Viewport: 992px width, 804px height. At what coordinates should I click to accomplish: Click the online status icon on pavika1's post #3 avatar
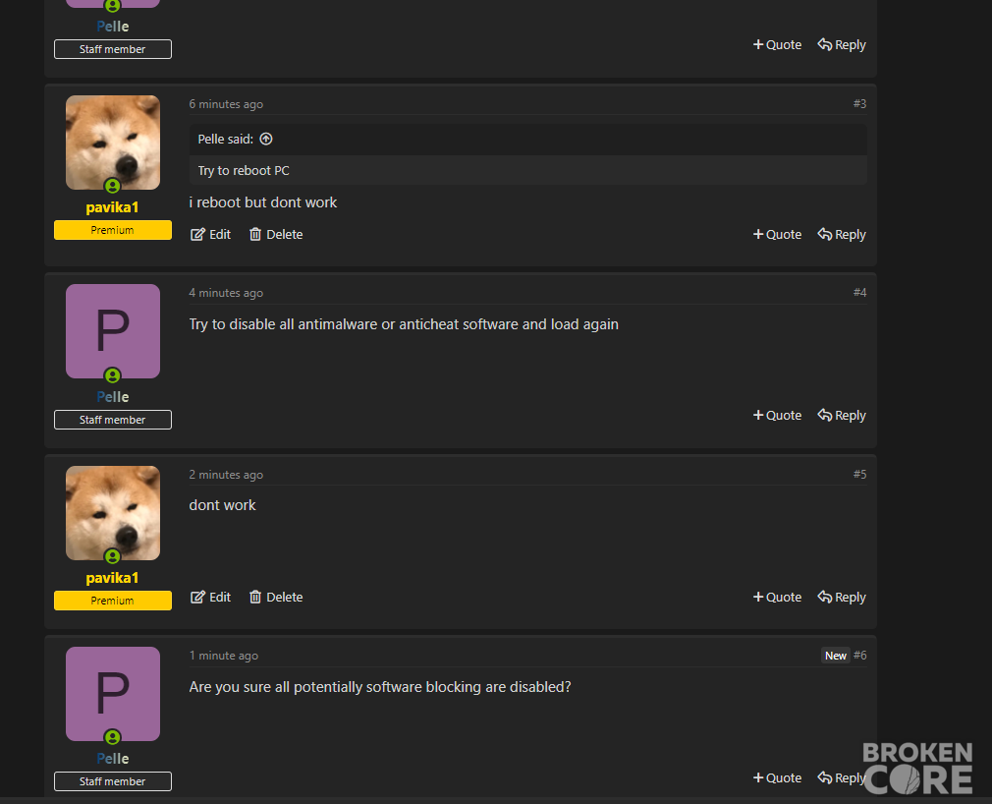[113, 186]
